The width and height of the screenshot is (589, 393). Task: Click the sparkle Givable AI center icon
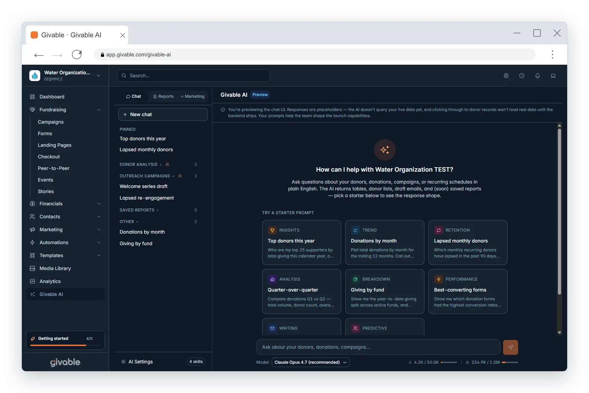[385, 150]
